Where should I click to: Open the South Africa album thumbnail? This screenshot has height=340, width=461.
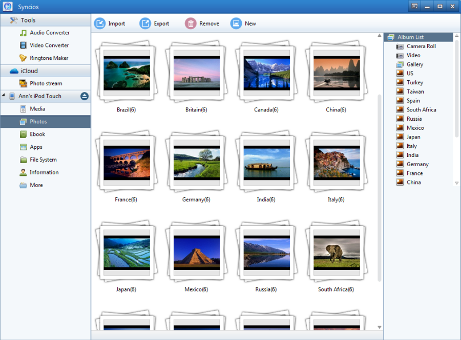coord(337,252)
